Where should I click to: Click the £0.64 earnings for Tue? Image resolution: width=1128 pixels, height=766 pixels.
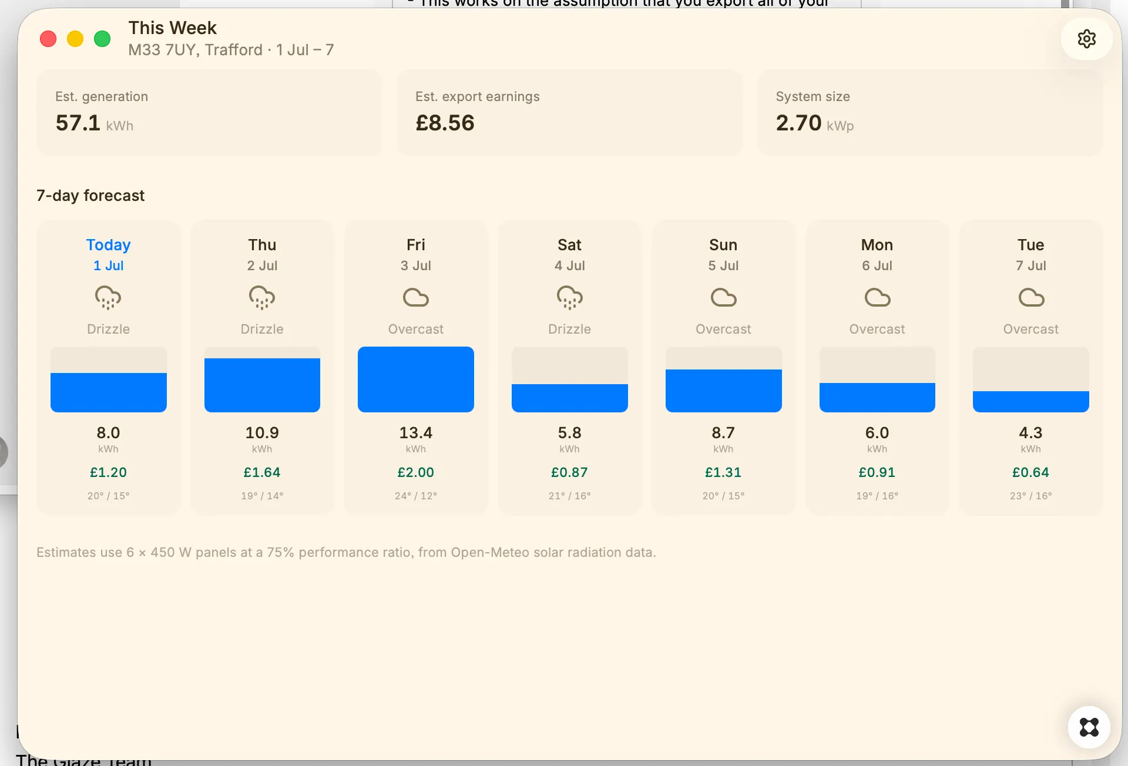(x=1031, y=472)
